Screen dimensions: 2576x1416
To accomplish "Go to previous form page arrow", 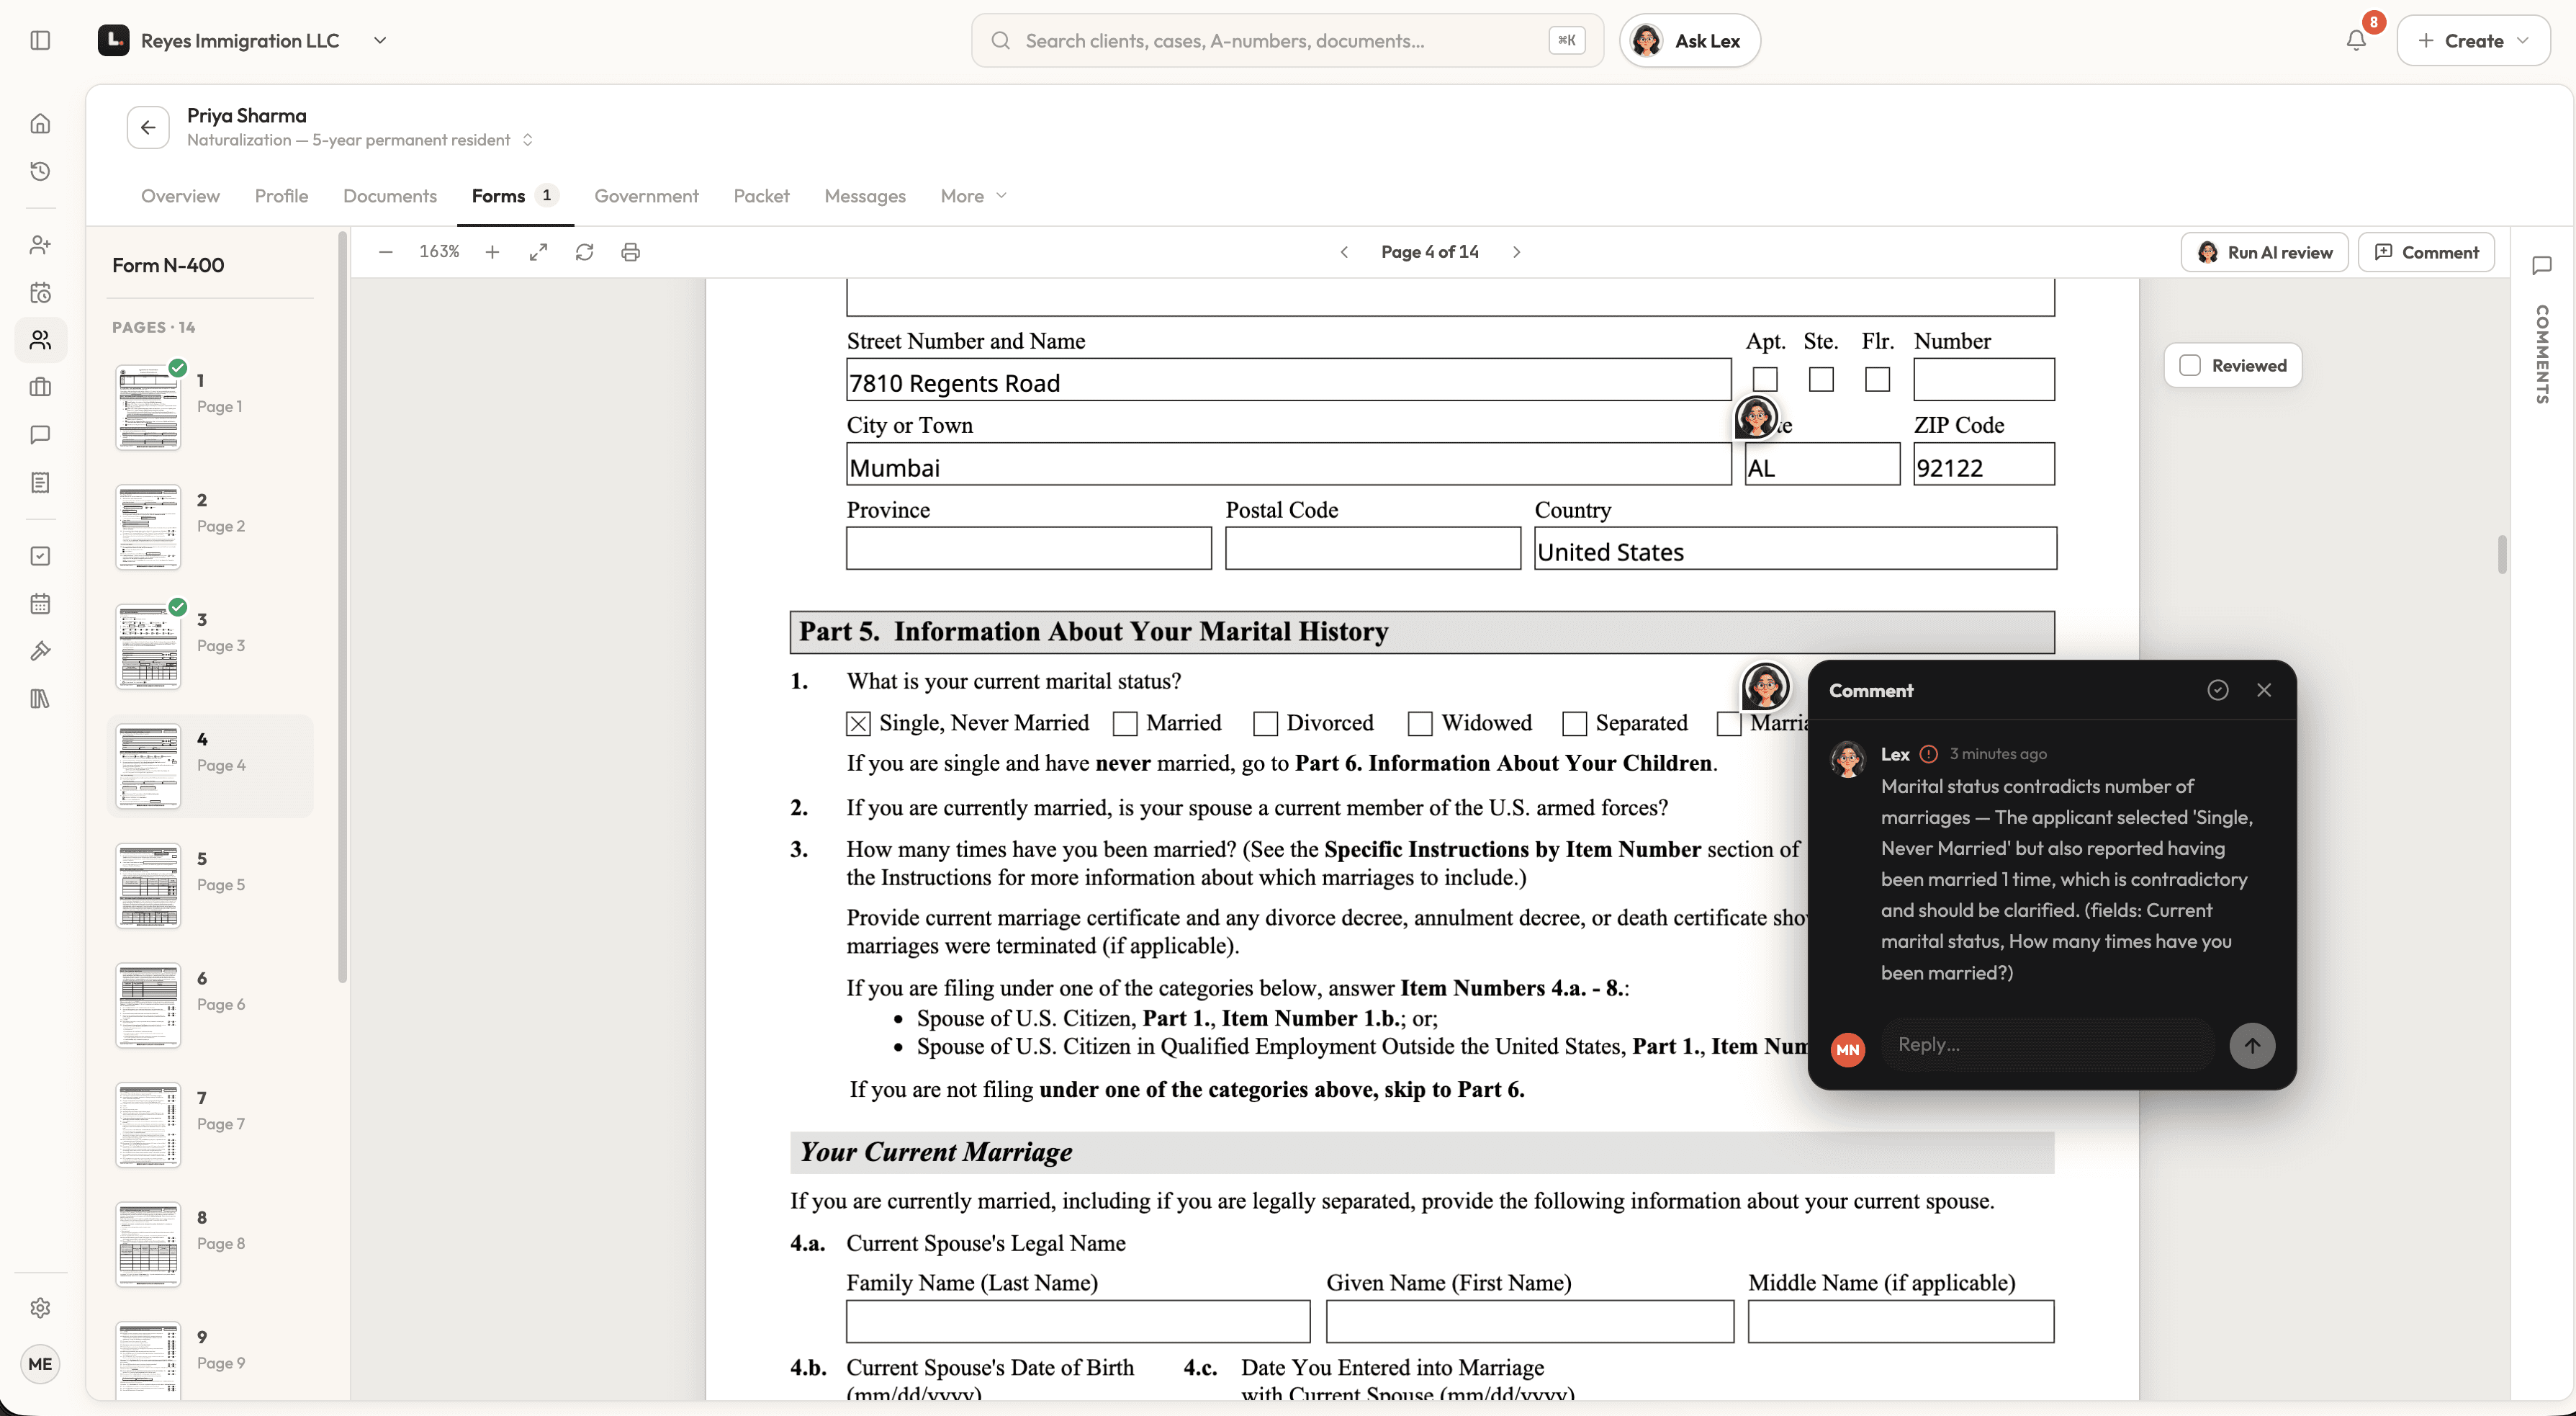I will (x=1344, y=252).
